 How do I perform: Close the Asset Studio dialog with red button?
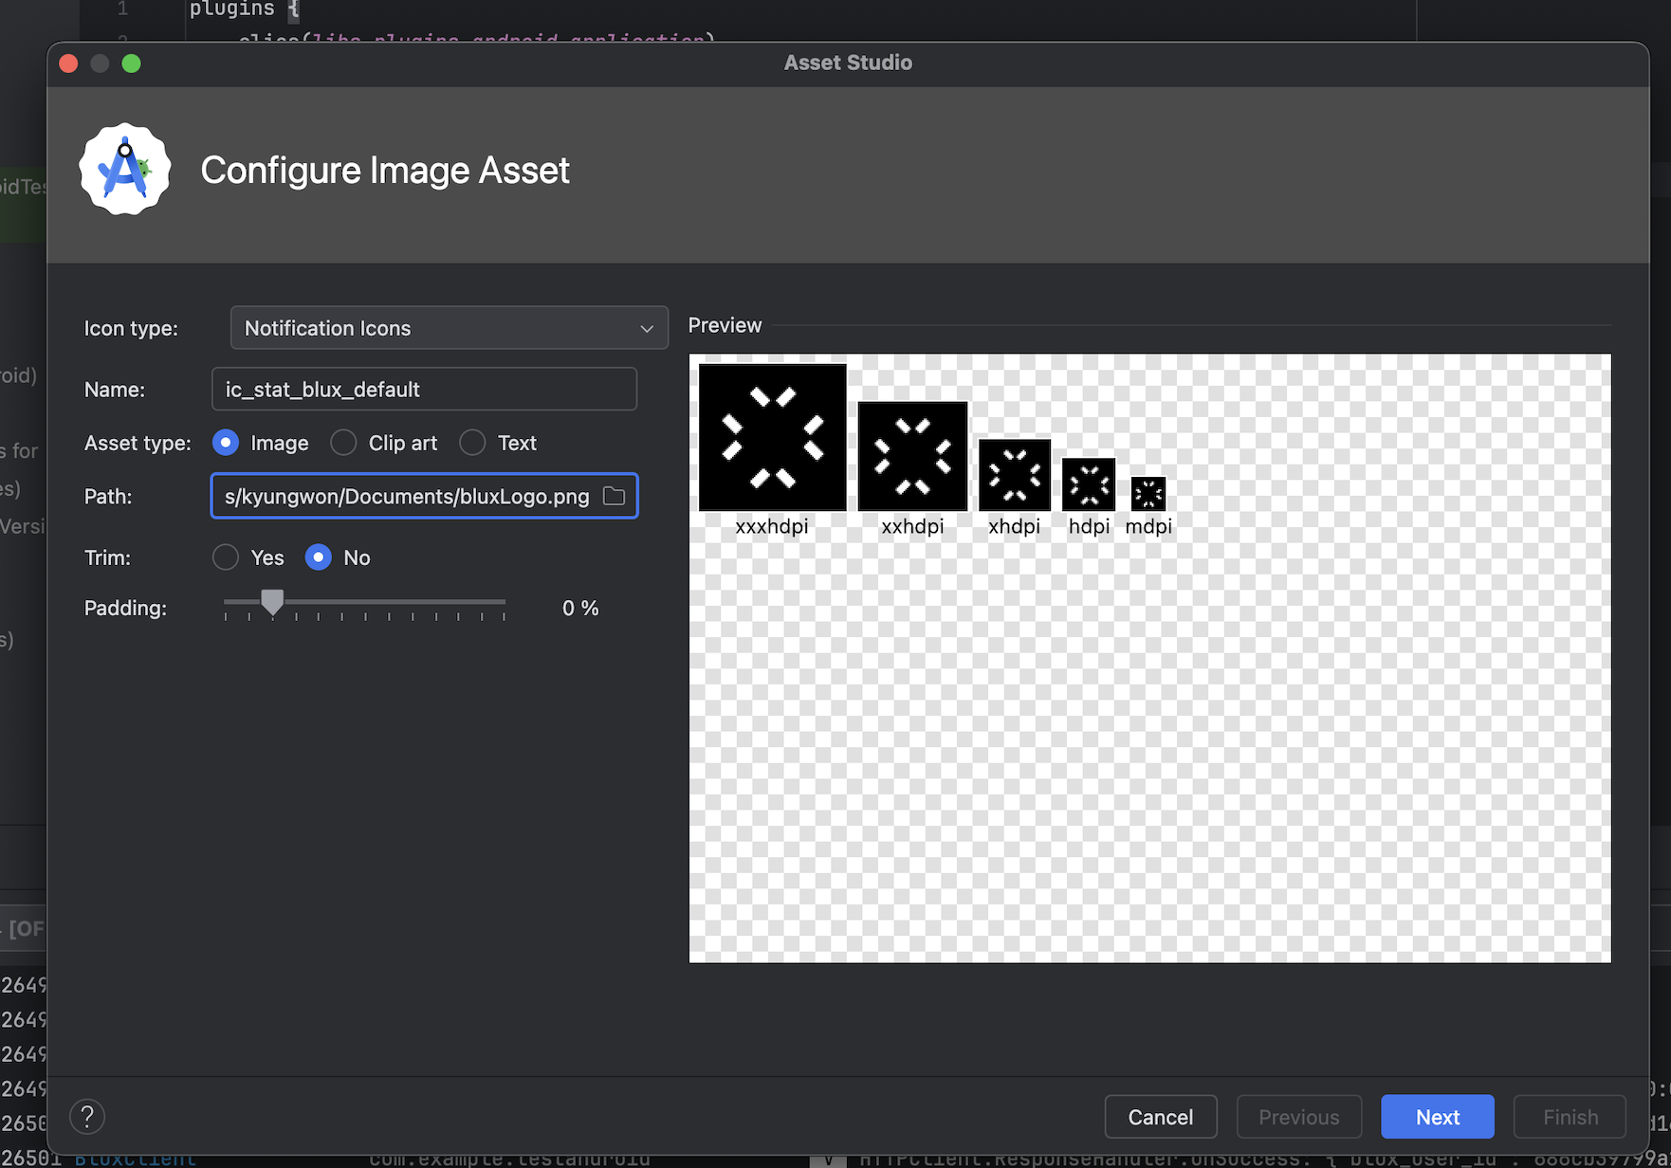(68, 64)
